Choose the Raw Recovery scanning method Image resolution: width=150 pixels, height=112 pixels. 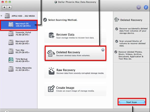tap(75, 71)
